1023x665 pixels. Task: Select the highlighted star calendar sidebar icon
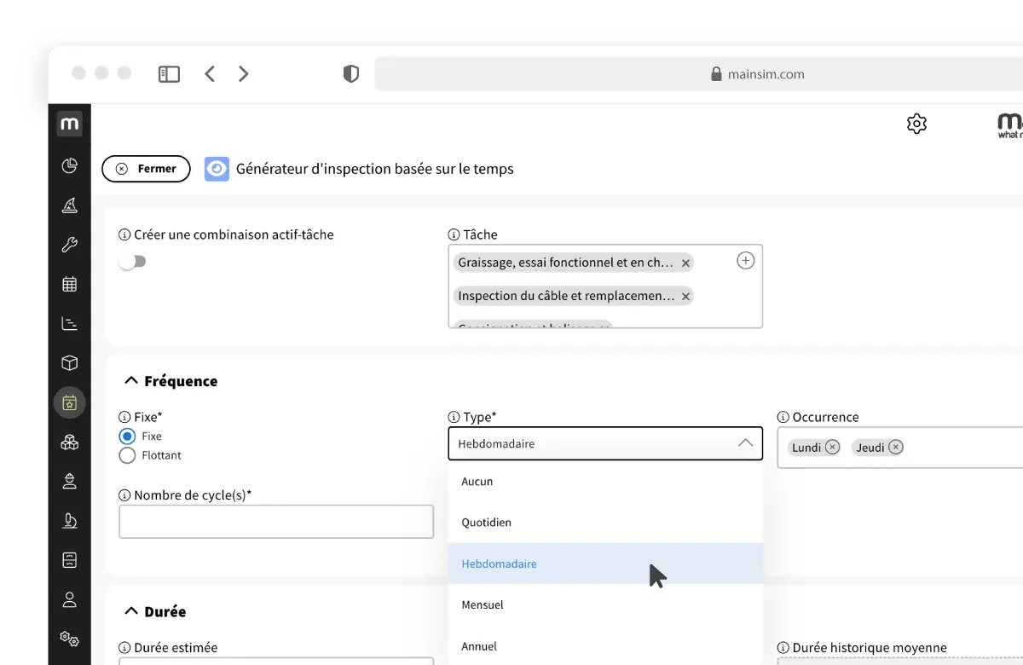70,402
